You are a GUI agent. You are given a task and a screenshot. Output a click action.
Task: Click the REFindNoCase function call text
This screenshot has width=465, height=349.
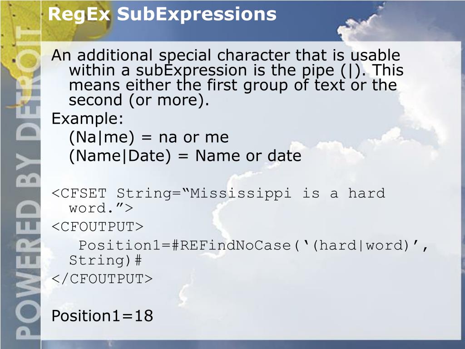235,245
